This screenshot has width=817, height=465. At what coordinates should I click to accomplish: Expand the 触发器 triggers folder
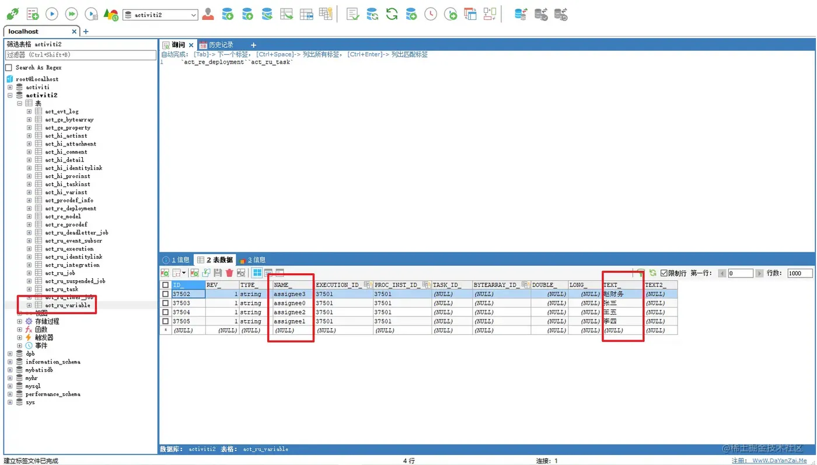(19, 338)
